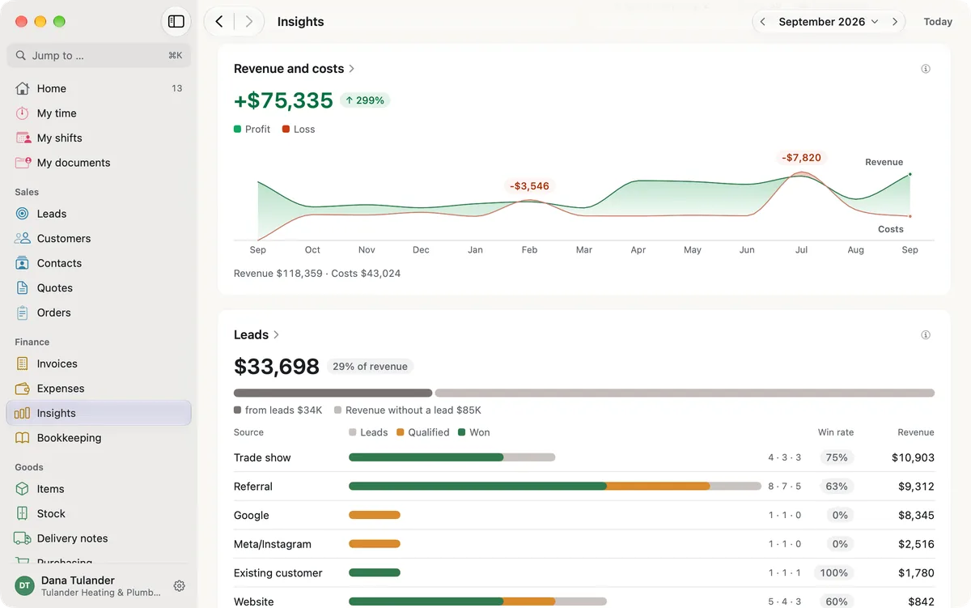Click the Loss legend red swatch

pos(286,130)
